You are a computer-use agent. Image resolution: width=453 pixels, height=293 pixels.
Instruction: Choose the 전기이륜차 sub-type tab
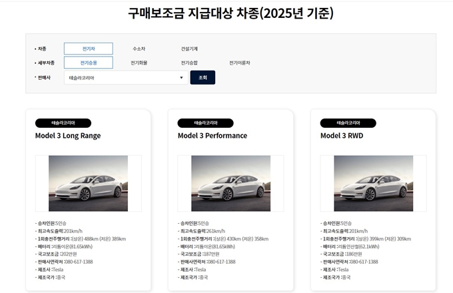[x=240, y=63]
